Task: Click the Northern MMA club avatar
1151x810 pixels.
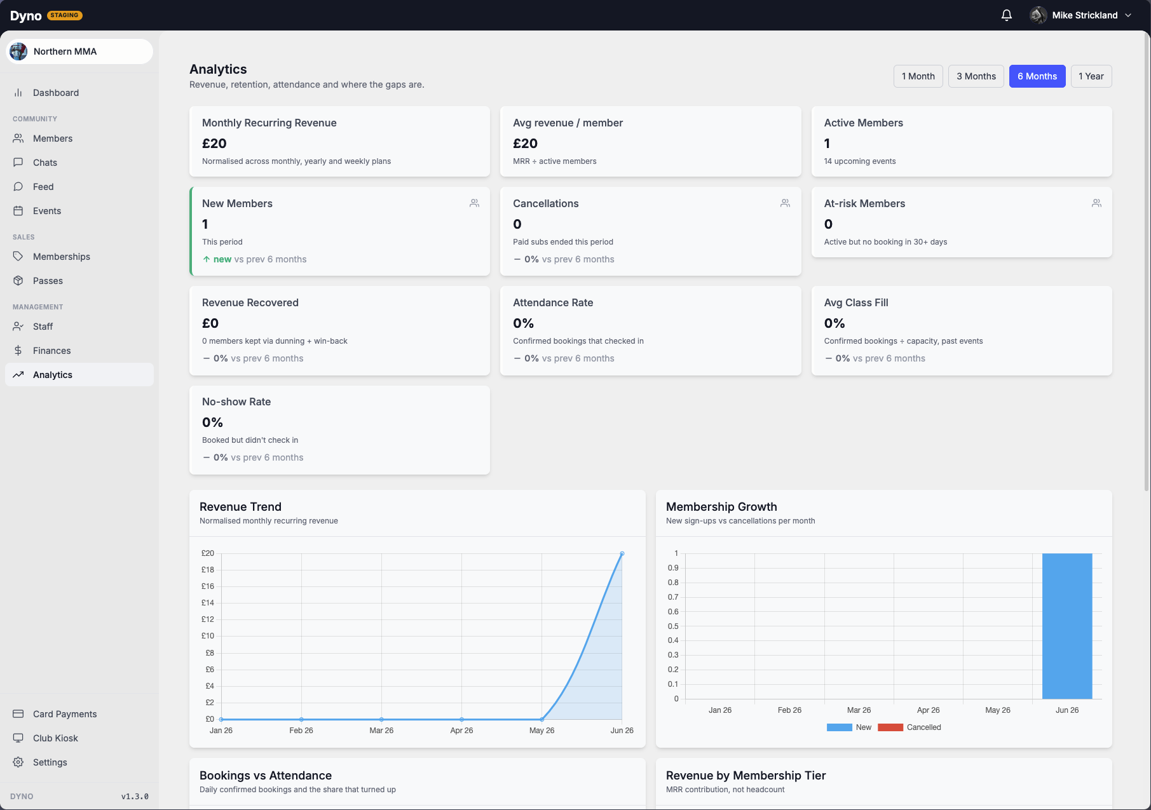Action: pyautogui.click(x=18, y=51)
